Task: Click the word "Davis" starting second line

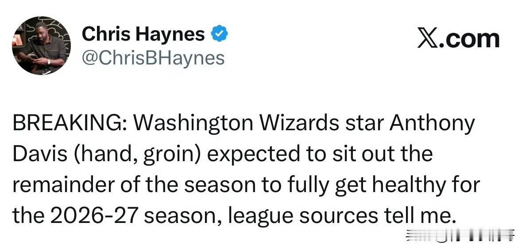Action: tap(40, 155)
